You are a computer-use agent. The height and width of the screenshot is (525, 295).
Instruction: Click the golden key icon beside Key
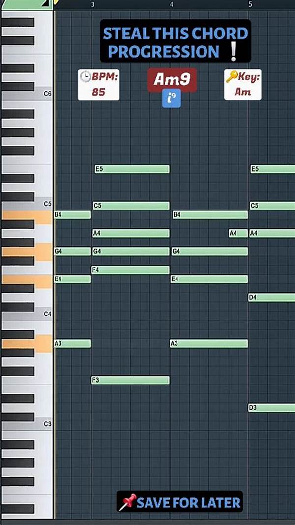[x=232, y=77]
